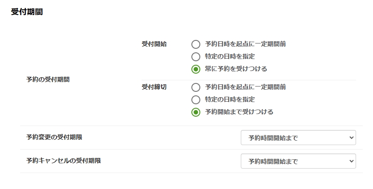Select the 予約開始まで受けつける radio button
The width and height of the screenshot is (373, 189).
196,112
